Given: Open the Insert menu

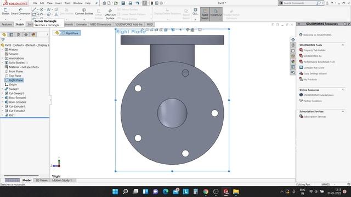Looking at the screenshot, I should click(59, 3).
